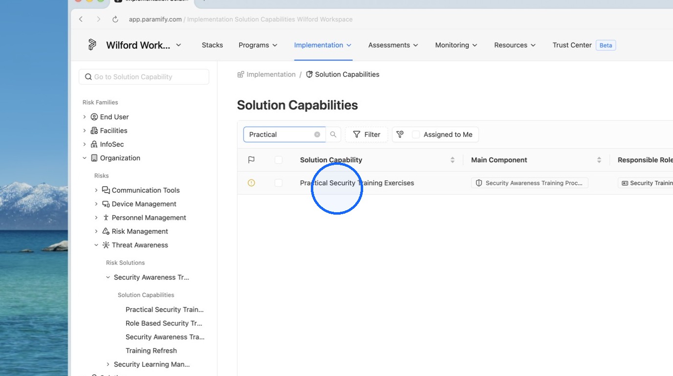Screen dimensions: 673x376
Task: Open Practical Security Training Exercises capability
Action: pyautogui.click(x=357, y=183)
